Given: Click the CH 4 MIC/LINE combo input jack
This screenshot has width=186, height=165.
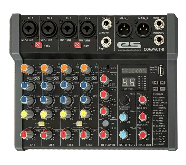Looking at the screenshot, I should (x=87, y=29).
